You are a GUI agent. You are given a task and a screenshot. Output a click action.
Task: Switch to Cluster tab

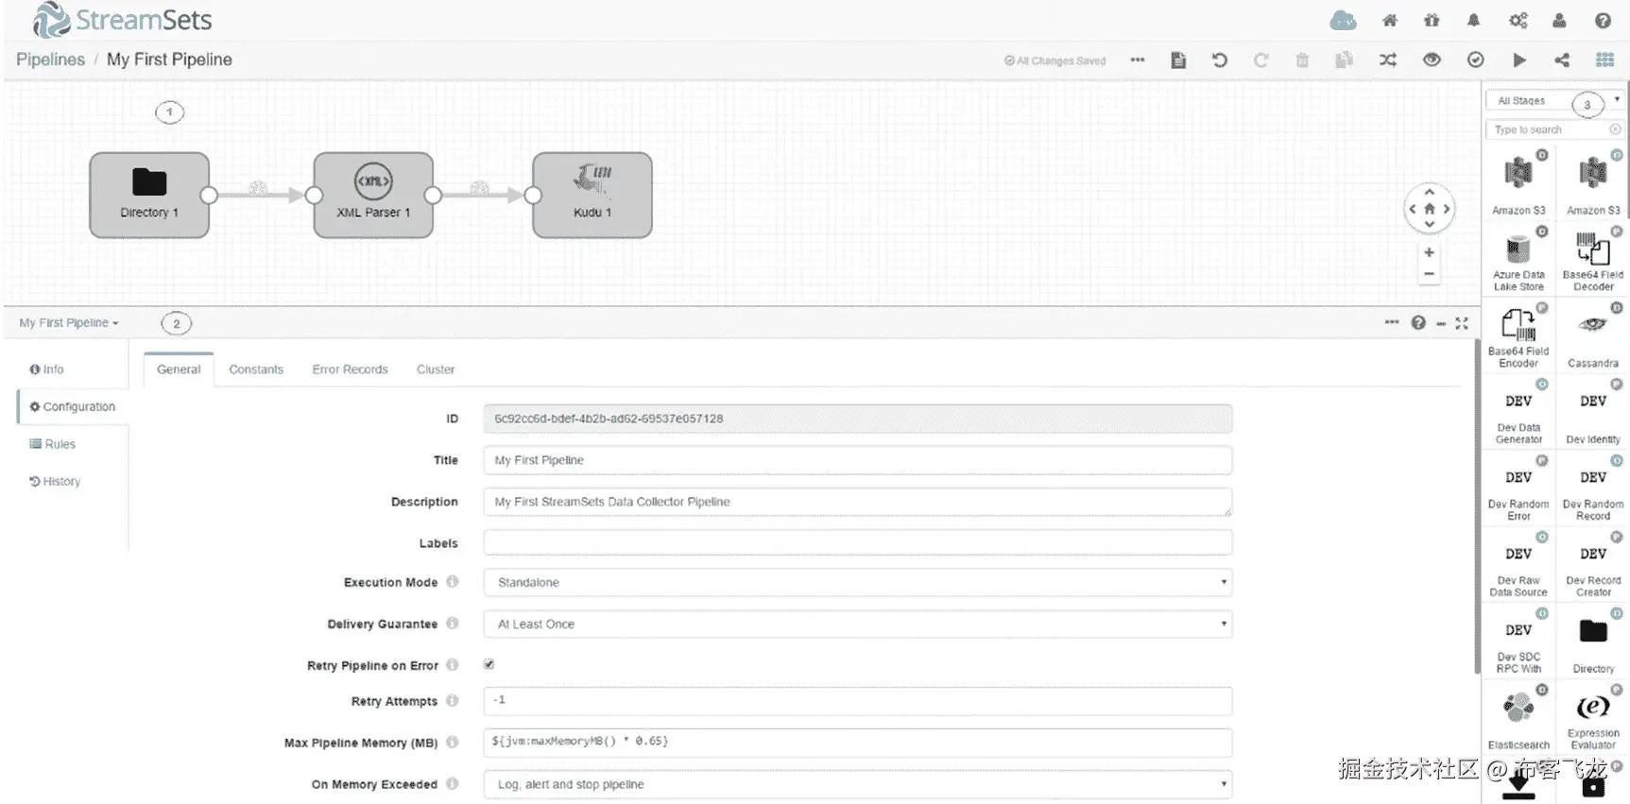[436, 369]
